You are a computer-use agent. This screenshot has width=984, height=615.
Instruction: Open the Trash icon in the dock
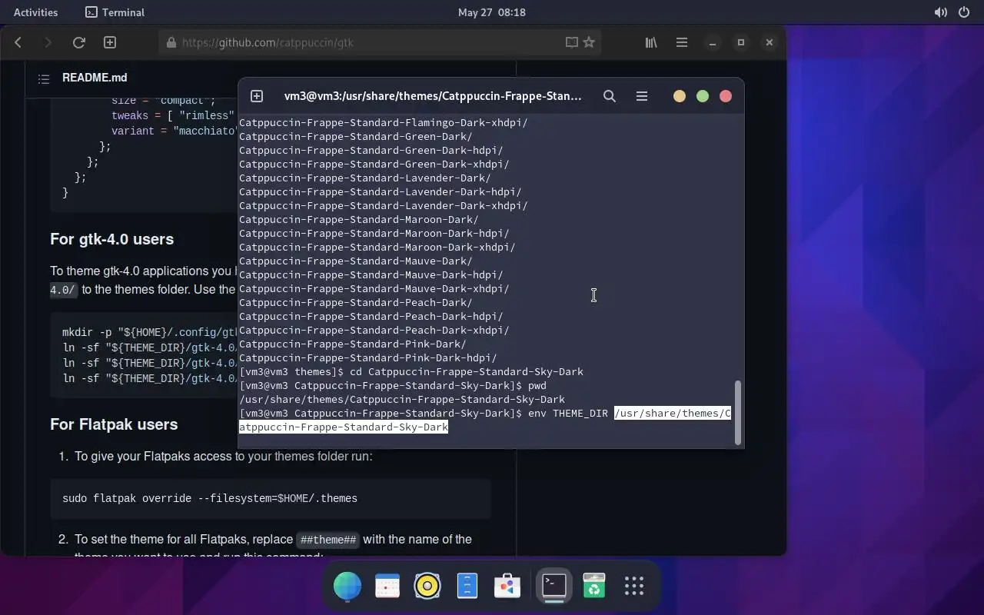[x=594, y=587]
